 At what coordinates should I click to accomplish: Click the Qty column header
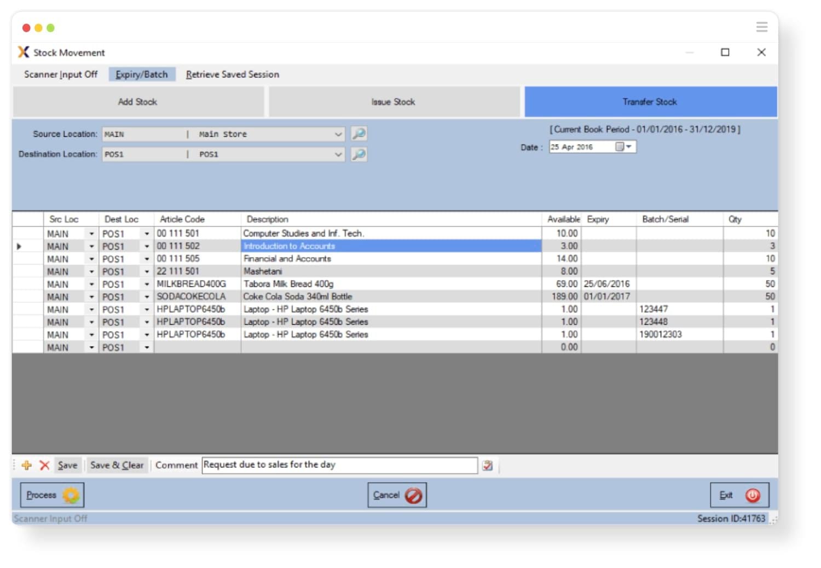[x=750, y=219]
